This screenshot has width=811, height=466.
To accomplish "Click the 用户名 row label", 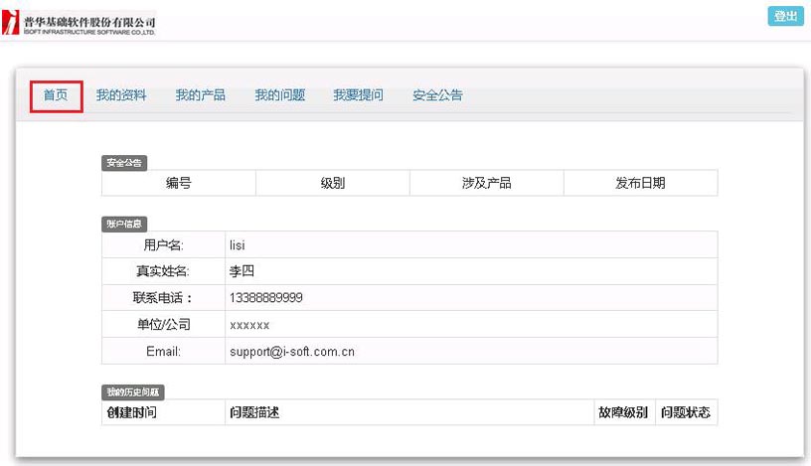I will click(163, 245).
